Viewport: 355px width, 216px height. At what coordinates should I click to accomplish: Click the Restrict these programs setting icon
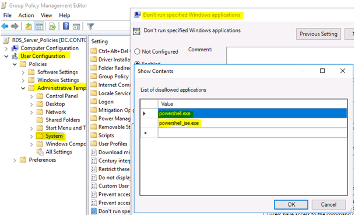(x=93, y=169)
